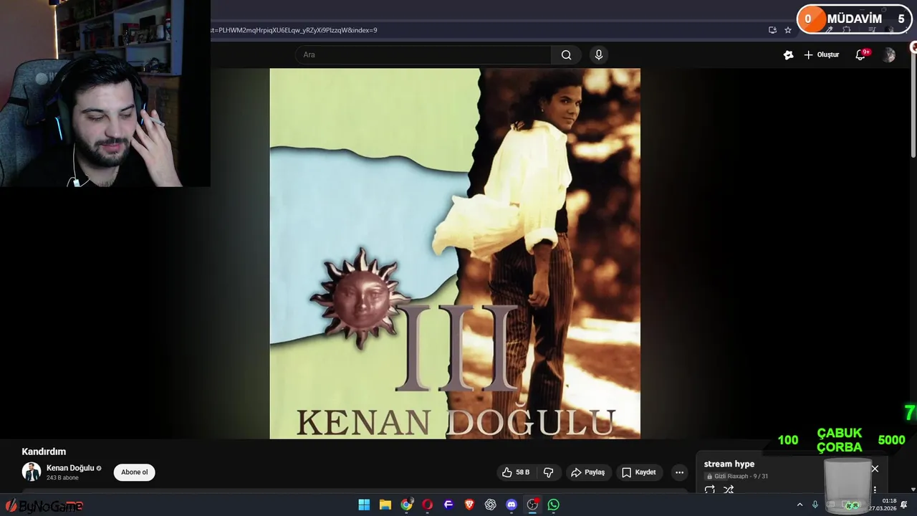917x516 pixels.
Task: Subscribe with the Abone ol button
Action: click(x=134, y=472)
